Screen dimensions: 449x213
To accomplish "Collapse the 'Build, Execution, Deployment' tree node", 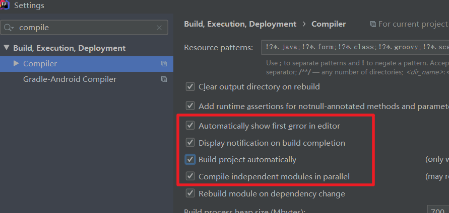I will coord(6,48).
